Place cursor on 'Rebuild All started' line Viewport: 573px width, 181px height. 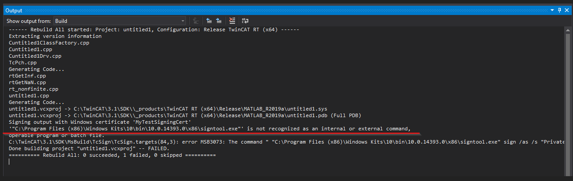pyautogui.click(x=154, y=30)
